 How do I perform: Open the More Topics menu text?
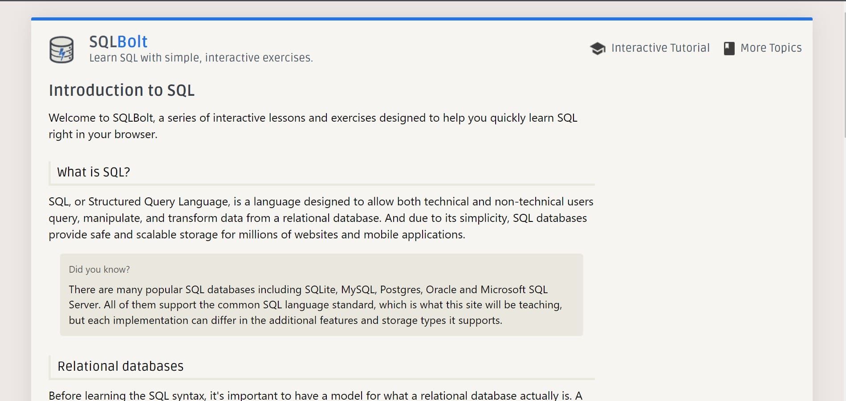771,48
